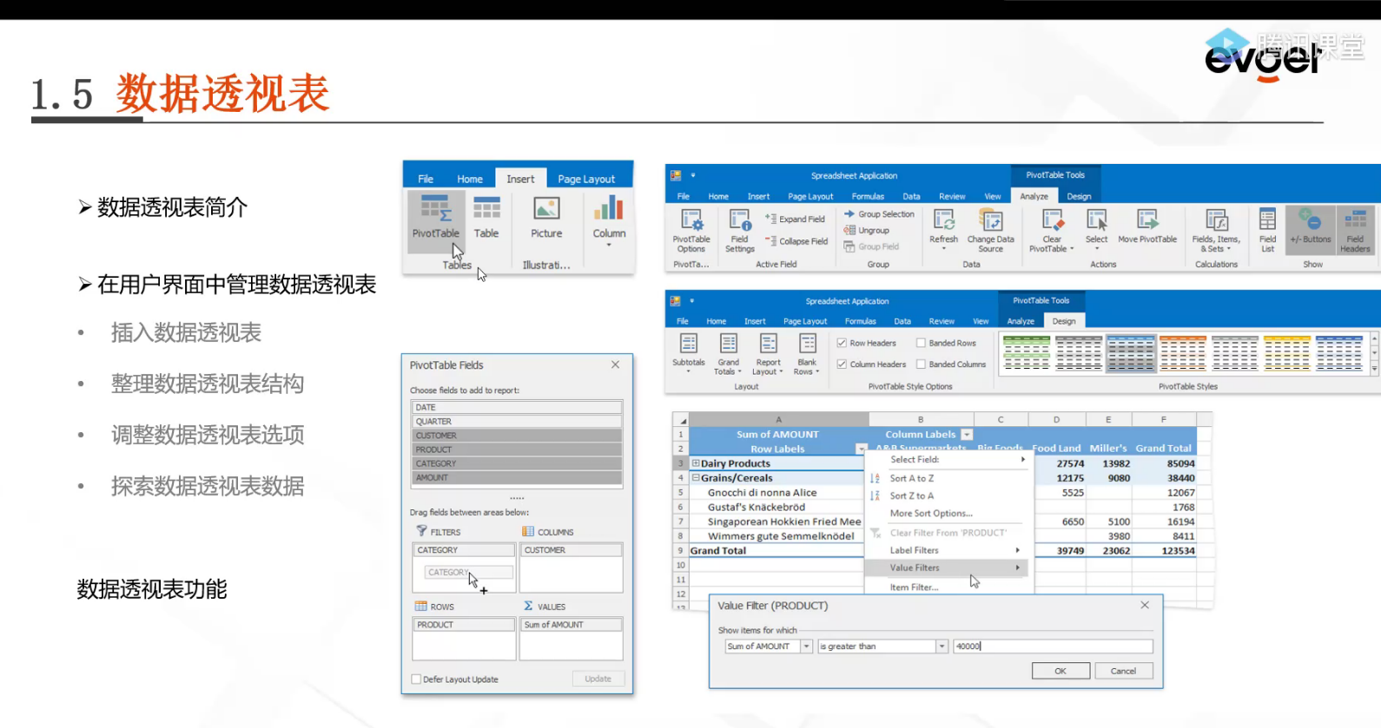The width and height of the screenshot is (1381, 728).
Task: Click PRODUCT item in ROWS area
Action: [463, 625]
